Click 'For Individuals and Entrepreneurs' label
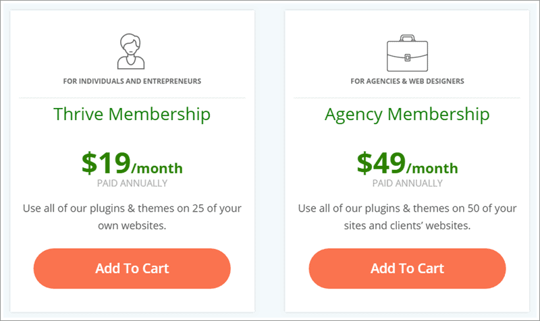 pyautogui.click(x=132, y=81)
